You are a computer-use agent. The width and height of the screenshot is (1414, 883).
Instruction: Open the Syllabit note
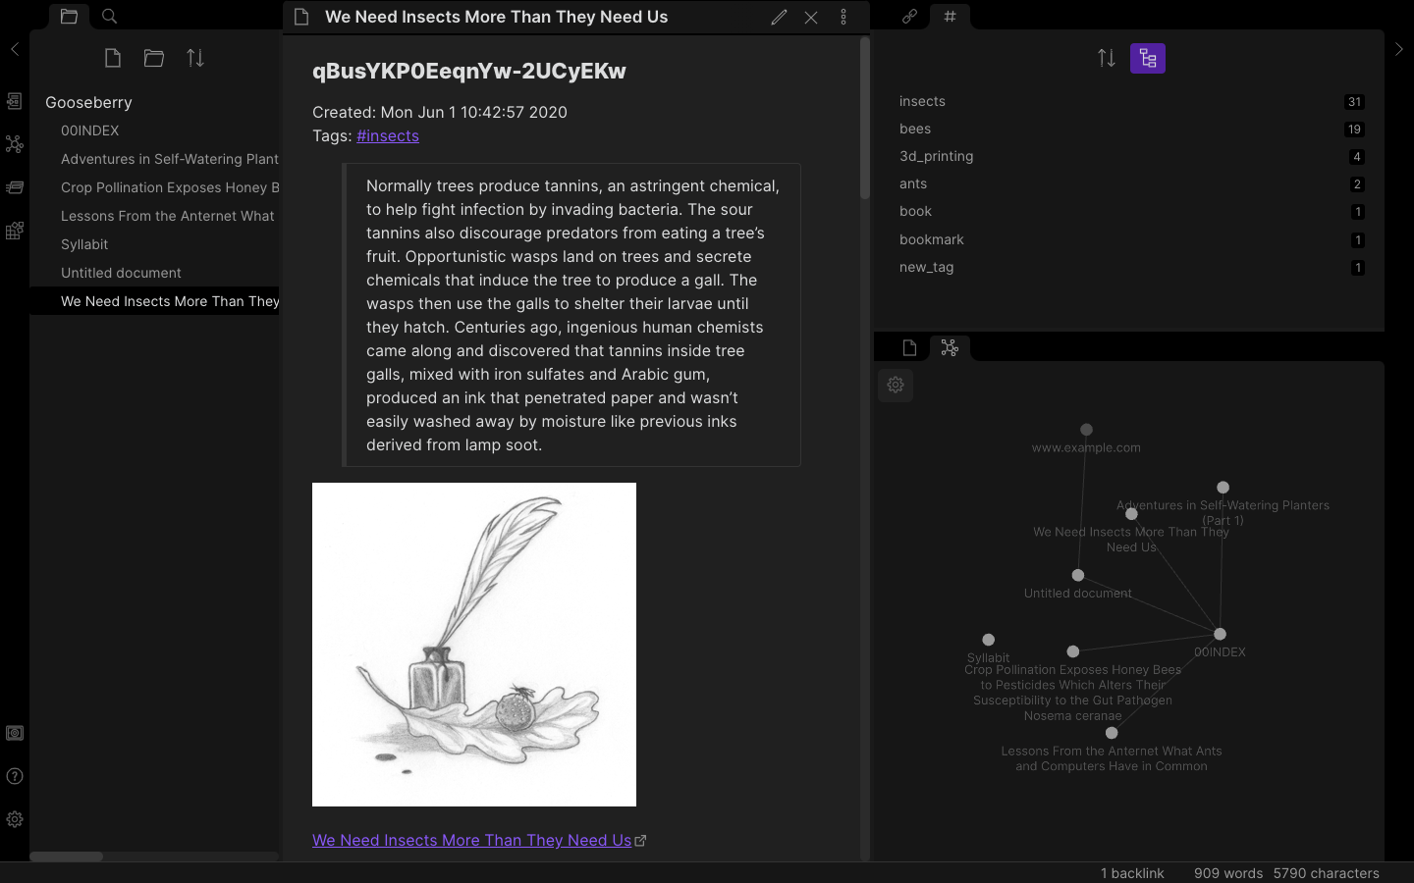[x=155, y=244]
